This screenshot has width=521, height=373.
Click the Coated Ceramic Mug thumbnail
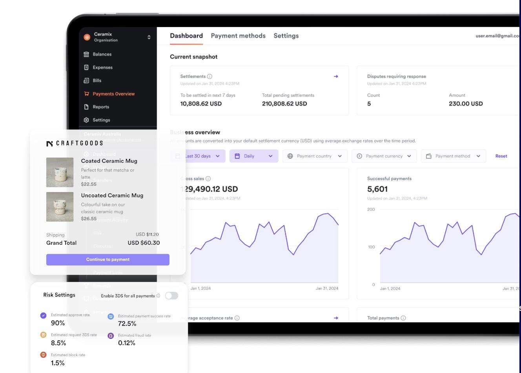tap(60, 172)
